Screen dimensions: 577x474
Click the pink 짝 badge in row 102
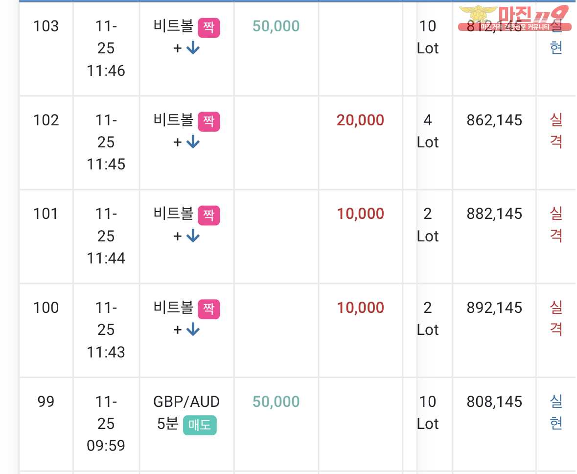[208, 121]
